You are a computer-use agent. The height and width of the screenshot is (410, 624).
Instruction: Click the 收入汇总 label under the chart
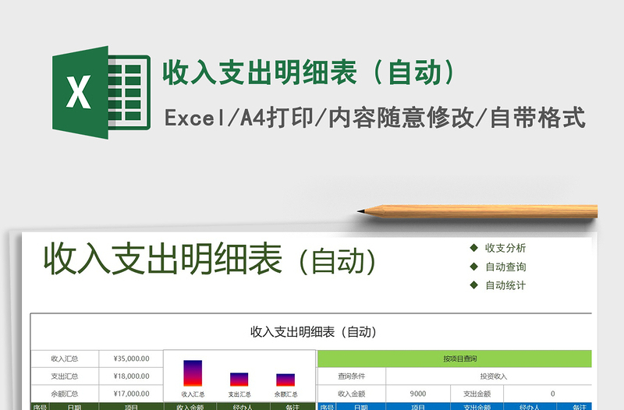[x=193, y=394]
